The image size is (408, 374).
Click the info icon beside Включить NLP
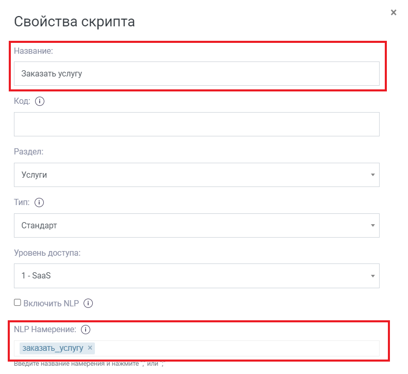pos(88,303)
